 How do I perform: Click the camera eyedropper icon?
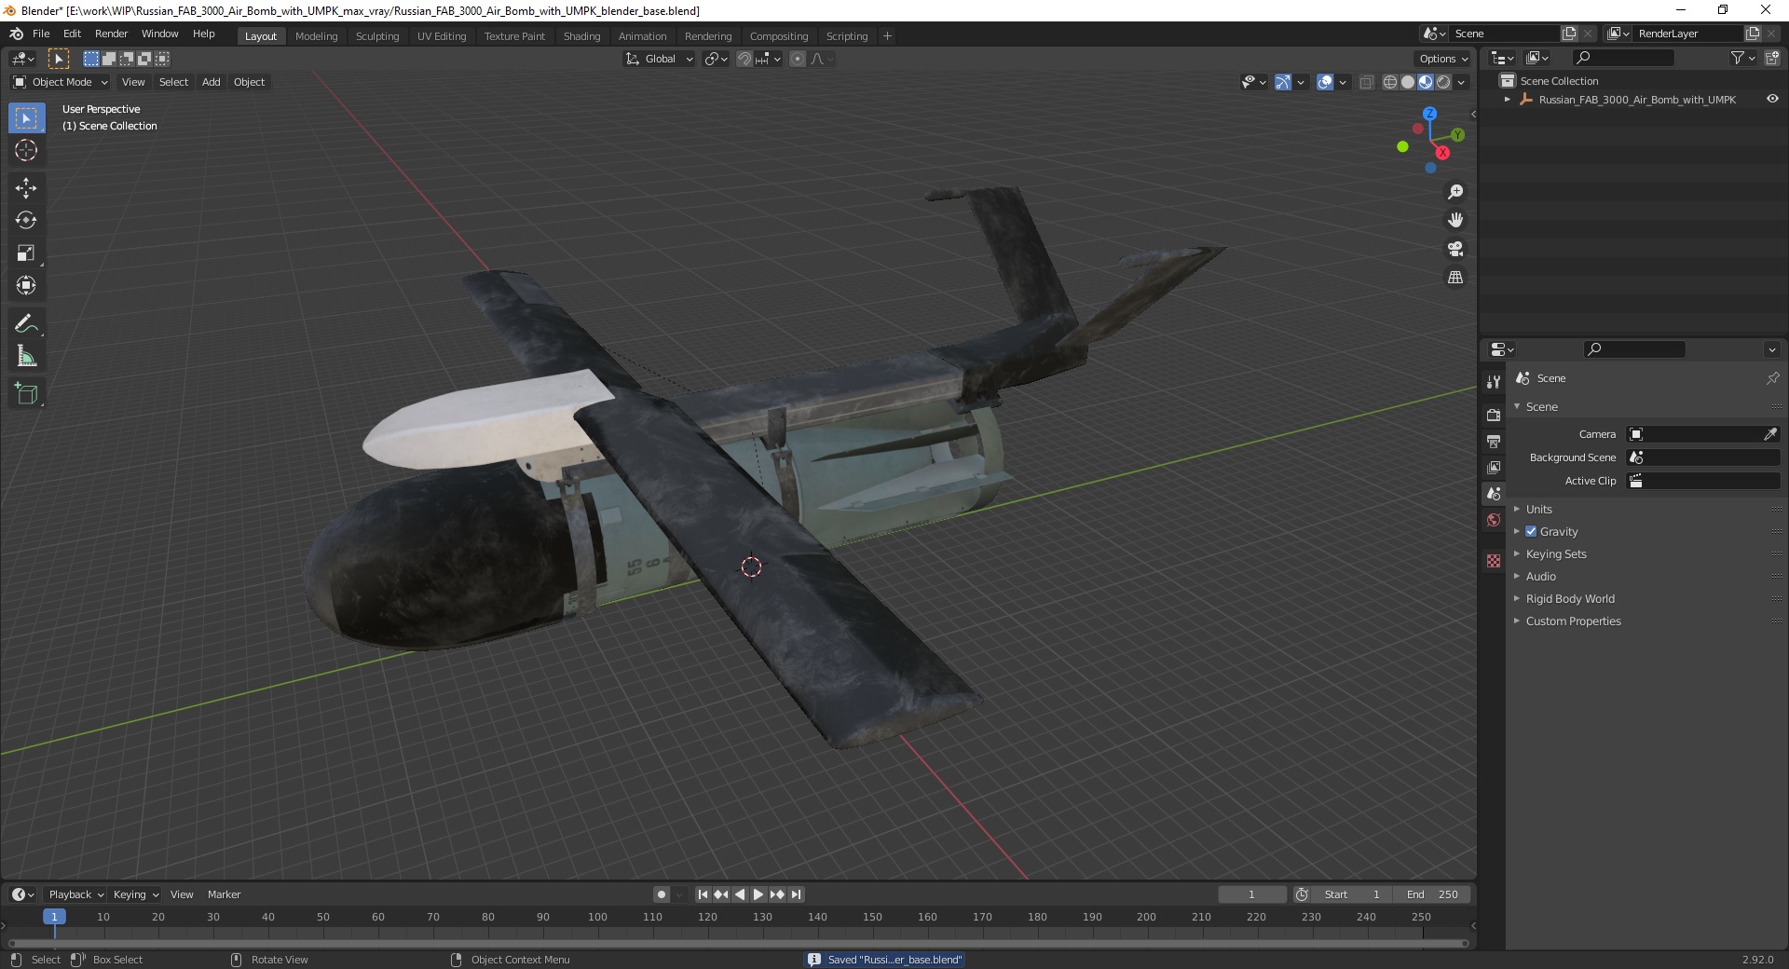click(1770, 434)
